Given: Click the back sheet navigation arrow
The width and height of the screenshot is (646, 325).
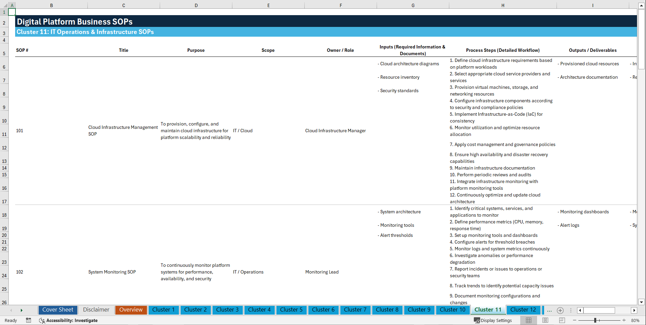Looking at the screenshot, I should (11, 310).
